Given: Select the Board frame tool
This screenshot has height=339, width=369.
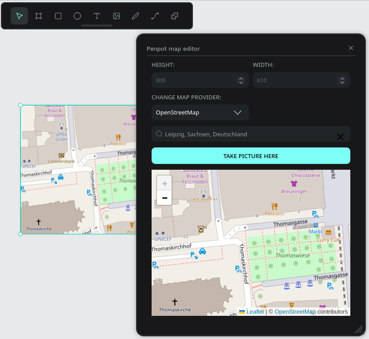Looking at the screenshot, I should point(39,16).
